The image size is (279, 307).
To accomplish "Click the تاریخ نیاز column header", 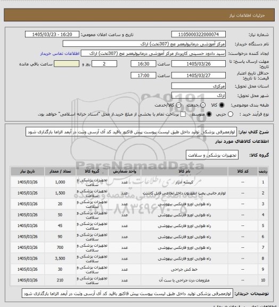I will coord(27,171).
